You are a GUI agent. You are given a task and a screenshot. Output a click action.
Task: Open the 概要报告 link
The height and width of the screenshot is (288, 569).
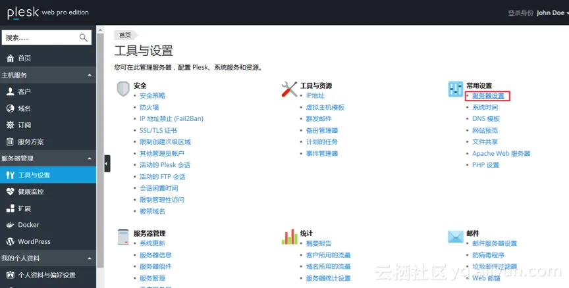point(319,243)
